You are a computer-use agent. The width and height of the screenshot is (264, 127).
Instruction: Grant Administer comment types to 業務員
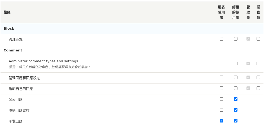point(258,63)
